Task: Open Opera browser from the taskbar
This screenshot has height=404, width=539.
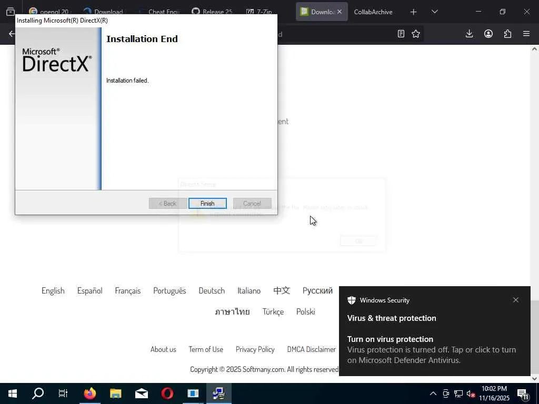Action: pos(167,393)
